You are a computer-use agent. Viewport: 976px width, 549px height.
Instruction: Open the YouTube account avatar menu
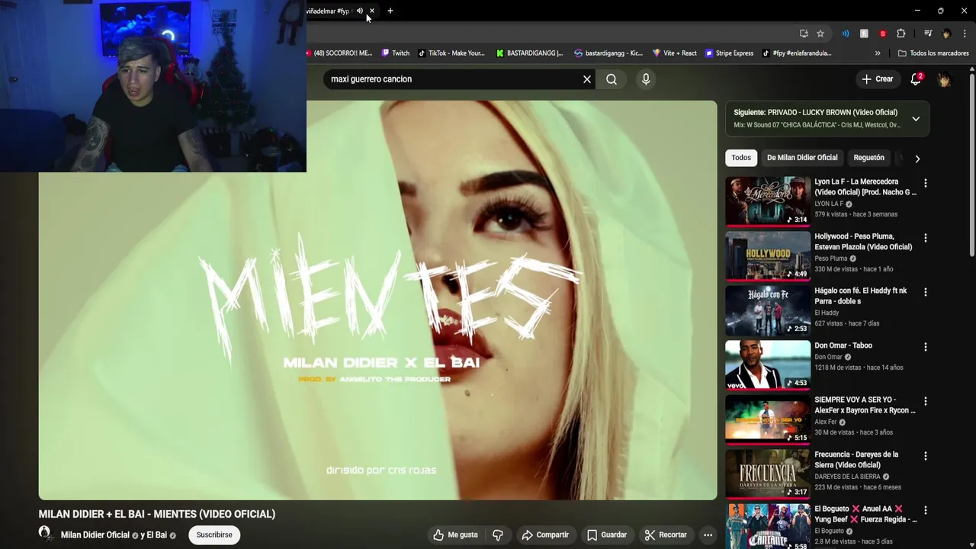[944, 79]
